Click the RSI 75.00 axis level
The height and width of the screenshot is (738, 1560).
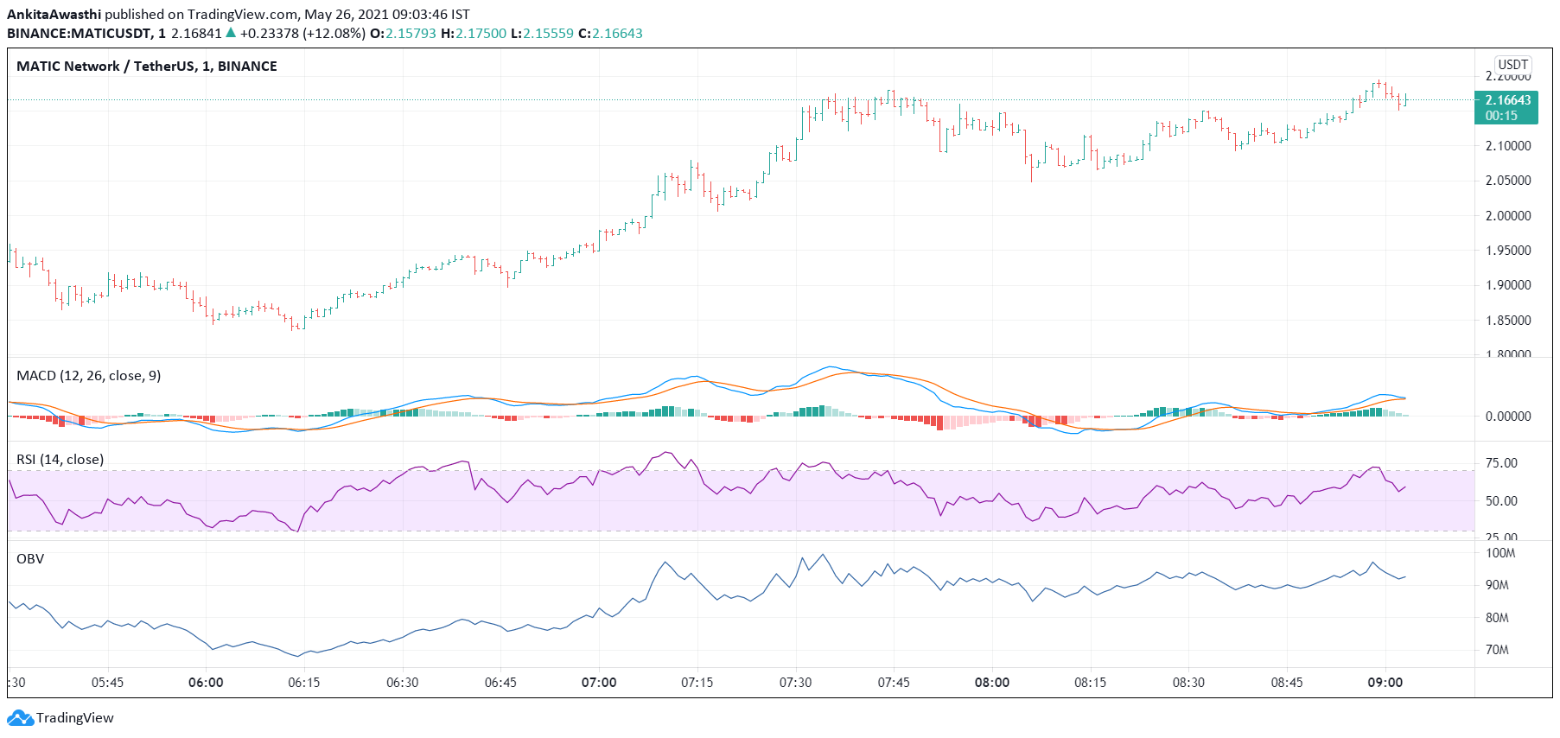click(1501, 463)
